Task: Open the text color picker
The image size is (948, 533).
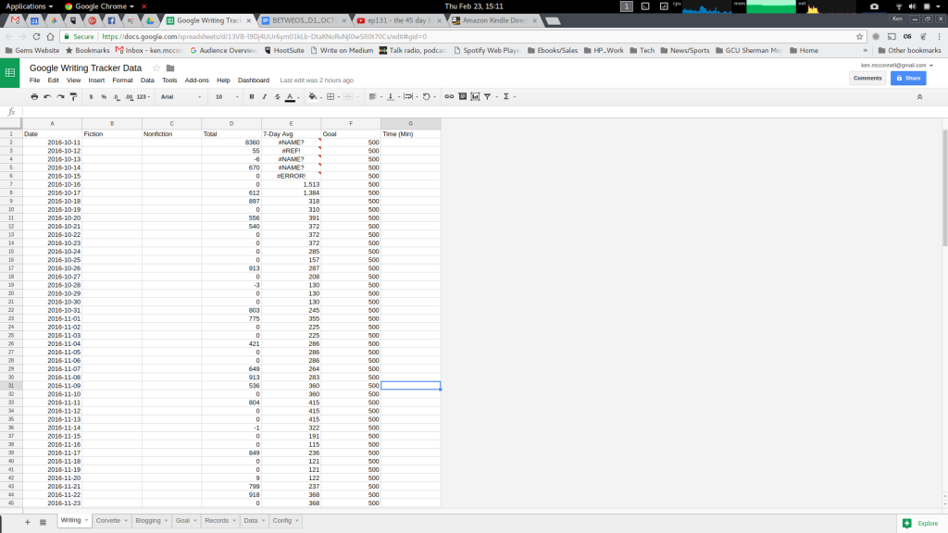Action: (290, 96)
